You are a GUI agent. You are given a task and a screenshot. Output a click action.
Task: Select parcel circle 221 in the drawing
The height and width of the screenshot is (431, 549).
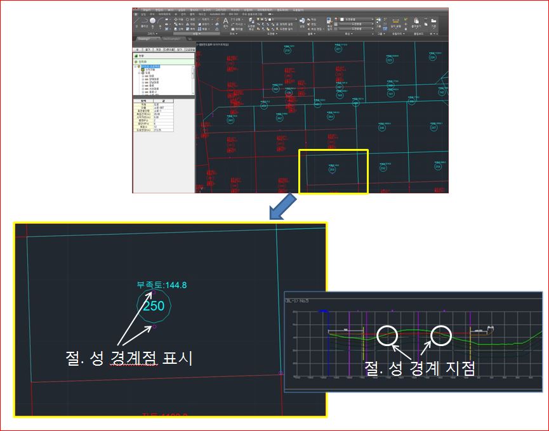338,49
